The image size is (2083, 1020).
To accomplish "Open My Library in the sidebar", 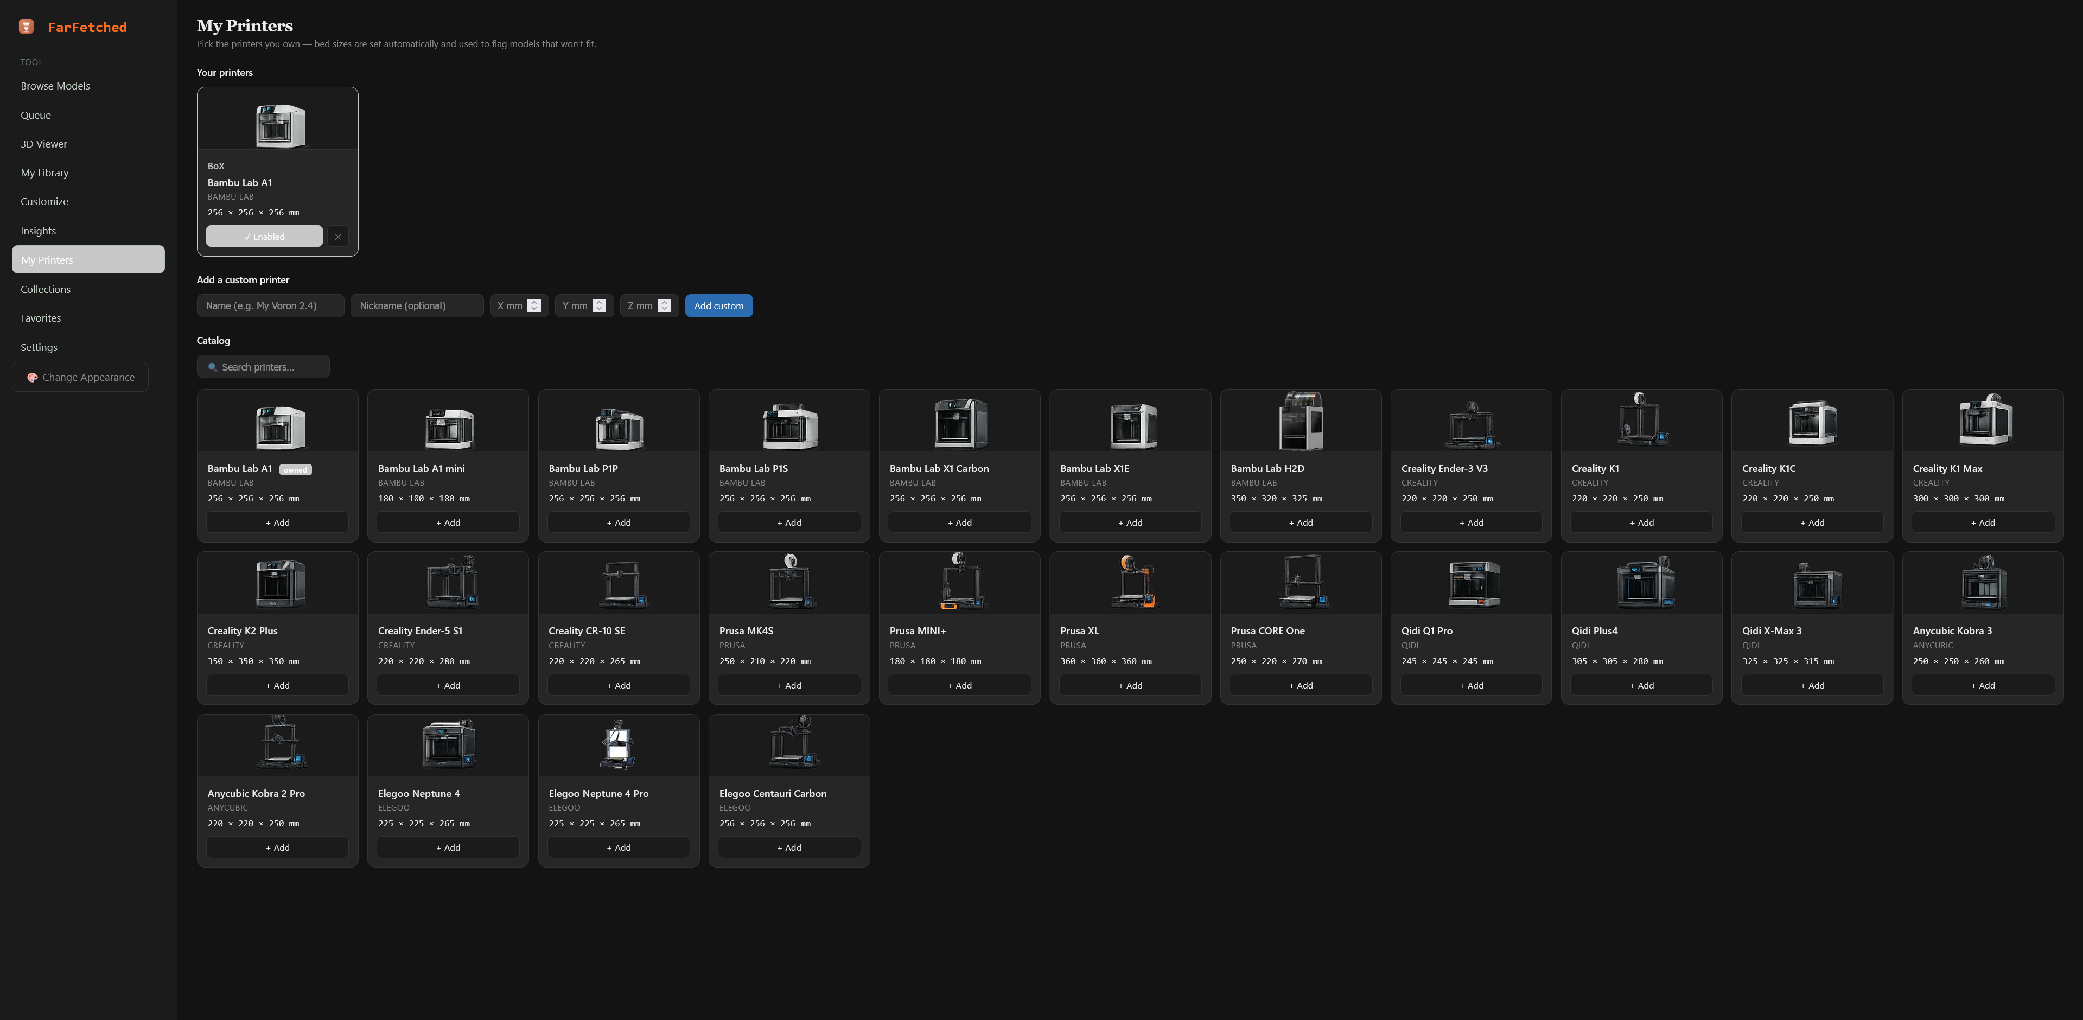I will pos(88,173).
